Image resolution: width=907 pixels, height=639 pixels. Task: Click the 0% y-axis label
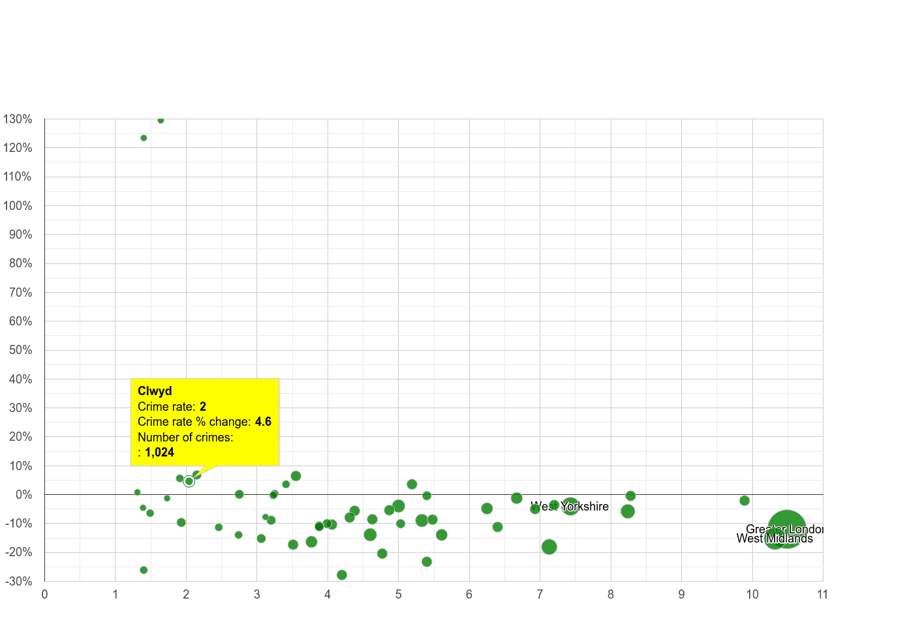tap(24, 495)
